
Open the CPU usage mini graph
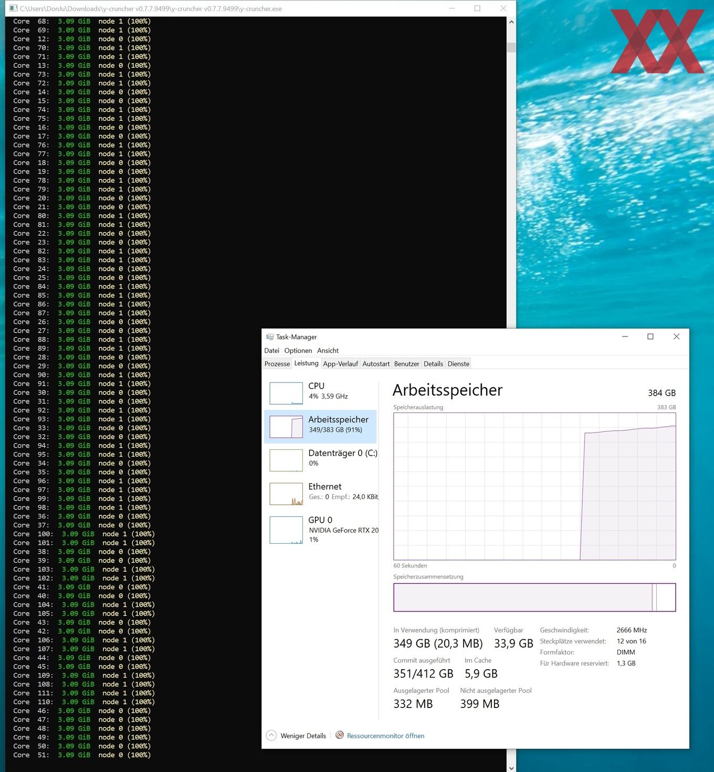286,393
